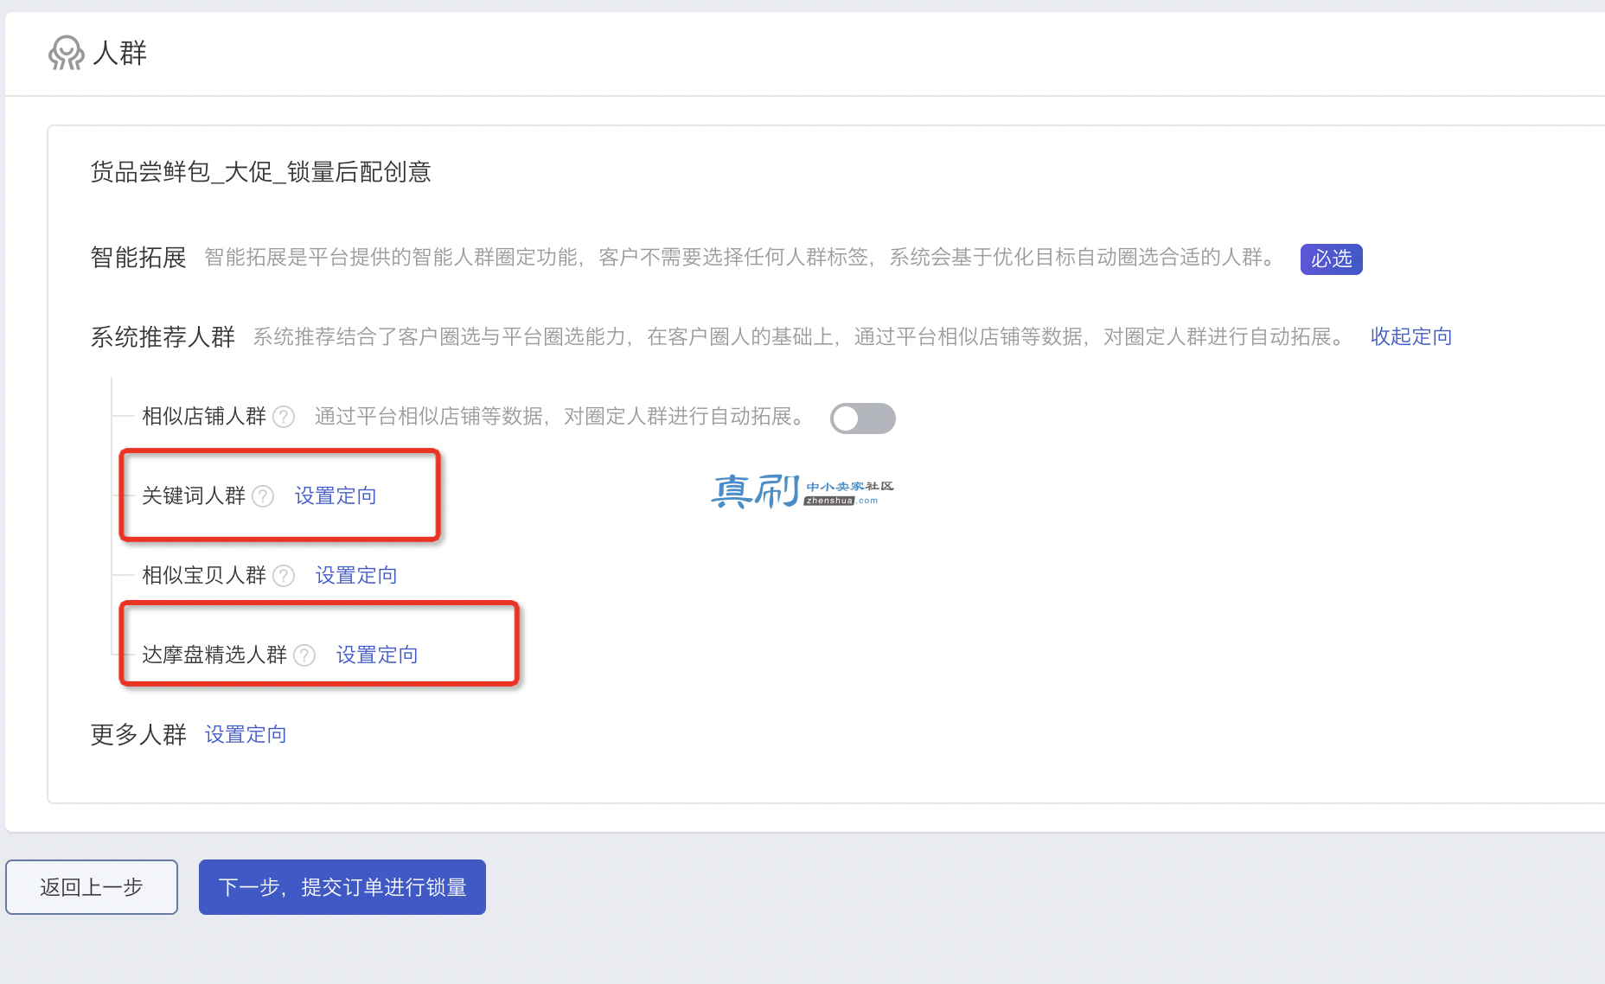Click the 达摩盘精选人群 label
1605x984 pixels.
coord(214,655)
